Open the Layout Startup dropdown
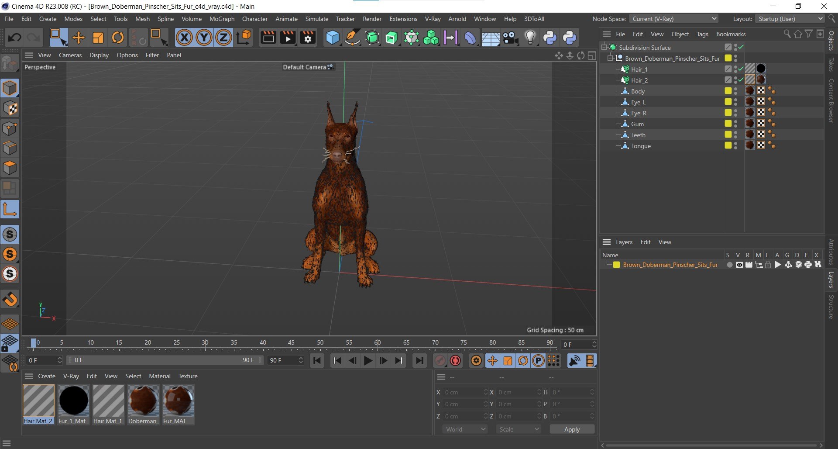The image size is (838, 449). [790, 19]
